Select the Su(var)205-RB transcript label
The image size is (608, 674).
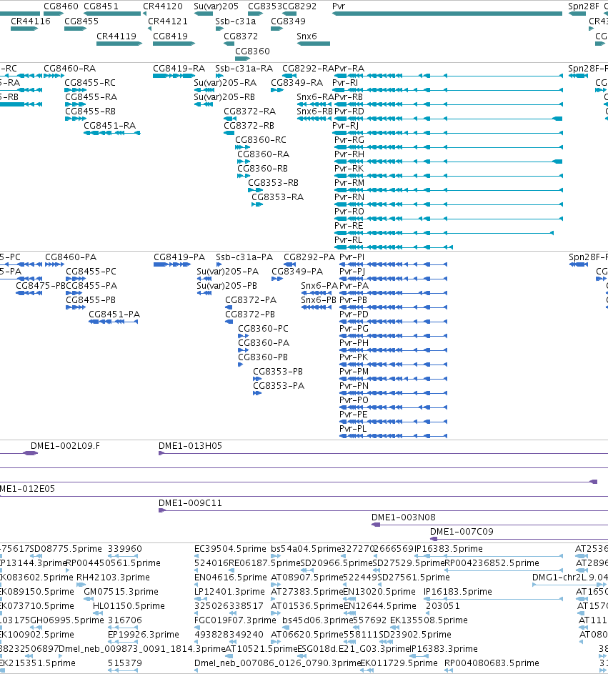coord(225,96)
